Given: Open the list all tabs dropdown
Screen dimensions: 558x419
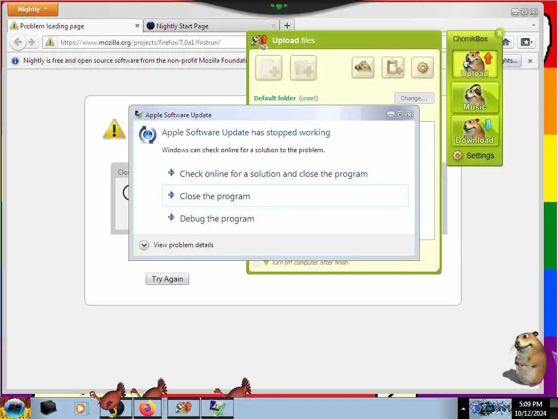Looking at the screenshot, I should 533,26.
